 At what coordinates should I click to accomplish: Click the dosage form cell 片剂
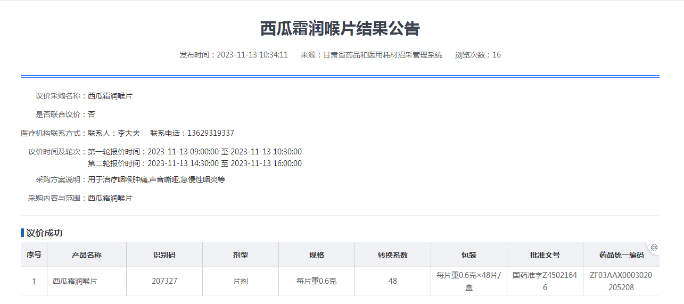(241, 281)
